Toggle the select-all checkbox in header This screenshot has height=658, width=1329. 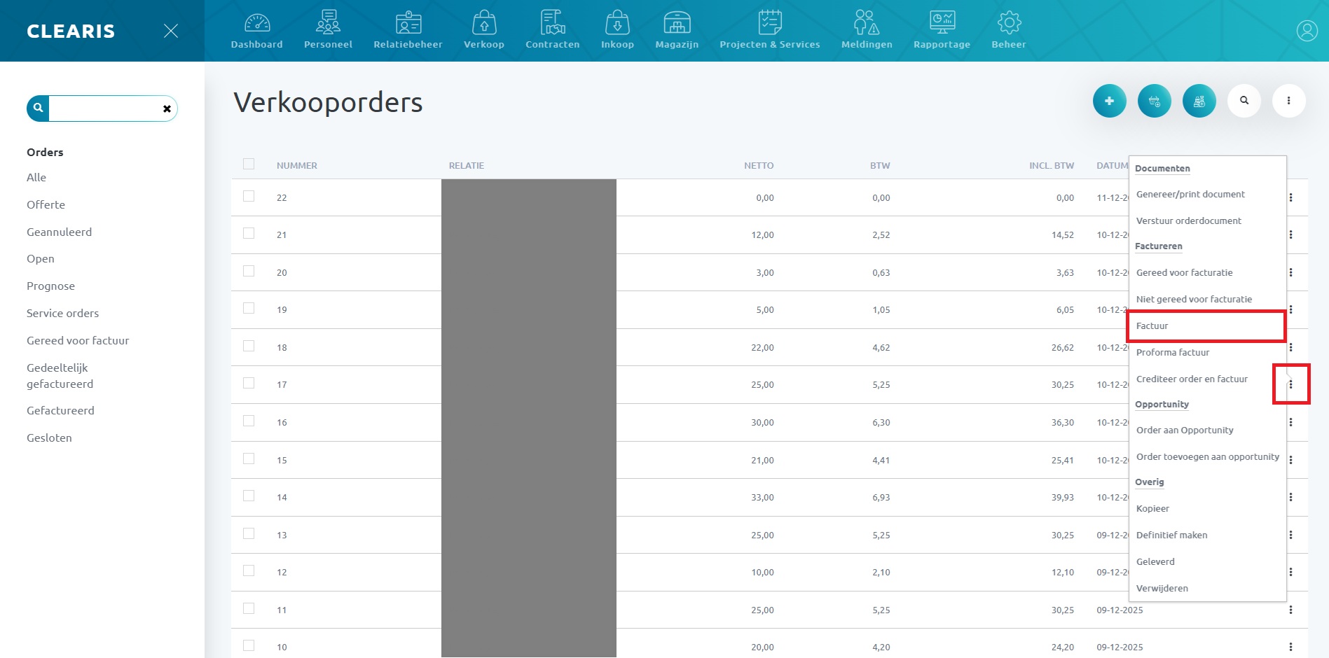pos(249,164)
